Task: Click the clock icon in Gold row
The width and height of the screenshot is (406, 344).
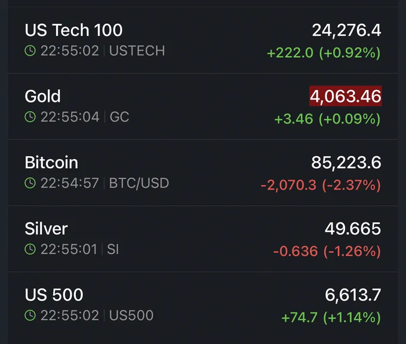Action: pyautogui.click(x=30, y=117)
